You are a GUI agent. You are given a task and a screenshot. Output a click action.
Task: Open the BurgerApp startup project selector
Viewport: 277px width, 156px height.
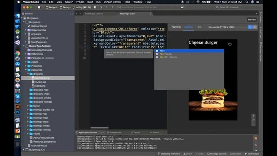coord(52,7)
